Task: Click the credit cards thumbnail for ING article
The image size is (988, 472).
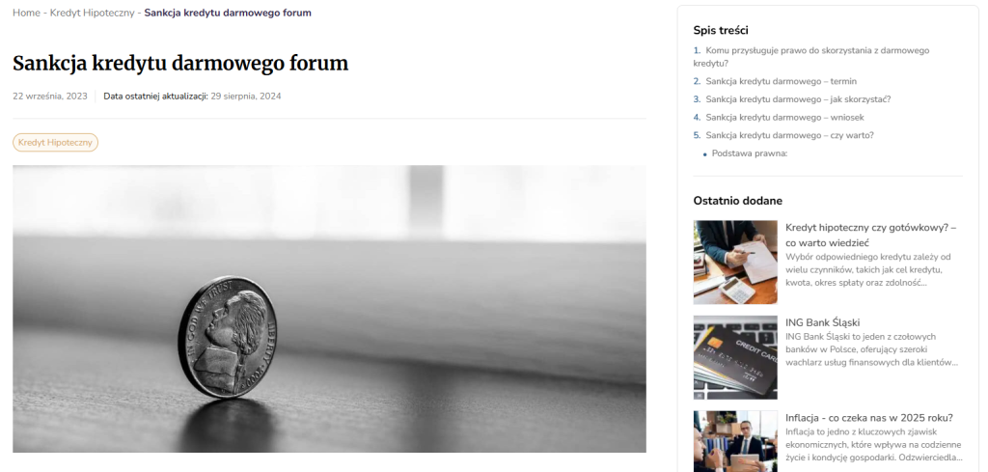Action: 735,357
